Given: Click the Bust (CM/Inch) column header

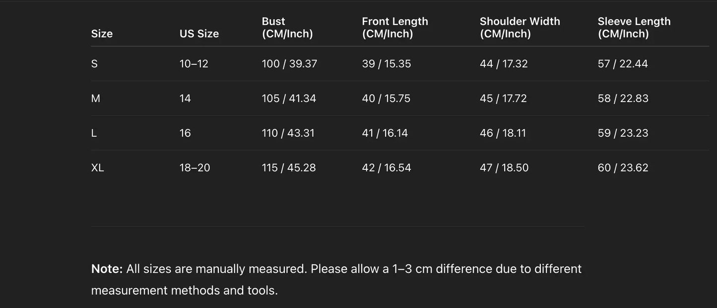Looking at the screenshot, I should [287, 28].
